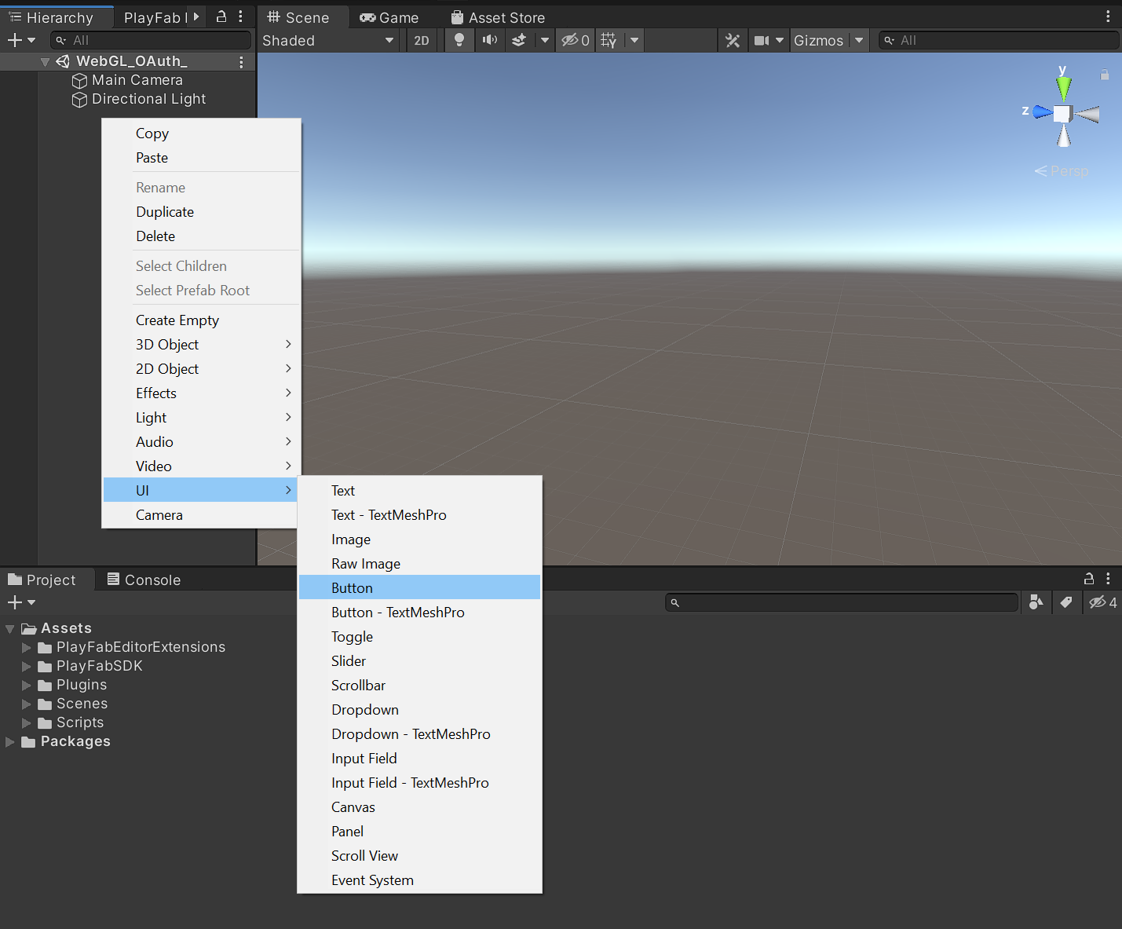Click the scene grid snapping icon
1122x929 pixels.
click(x=609, y=40)
